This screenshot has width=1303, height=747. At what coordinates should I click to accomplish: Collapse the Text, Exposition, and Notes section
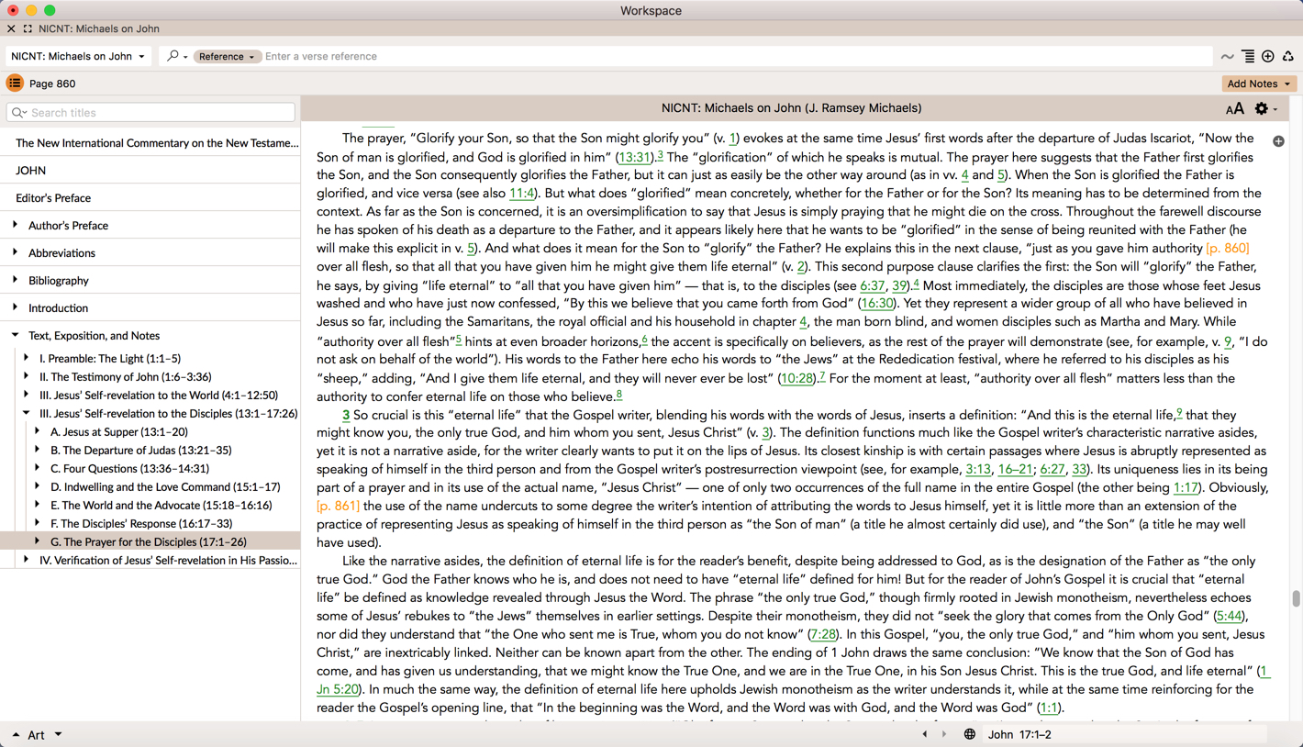point(16,335)
